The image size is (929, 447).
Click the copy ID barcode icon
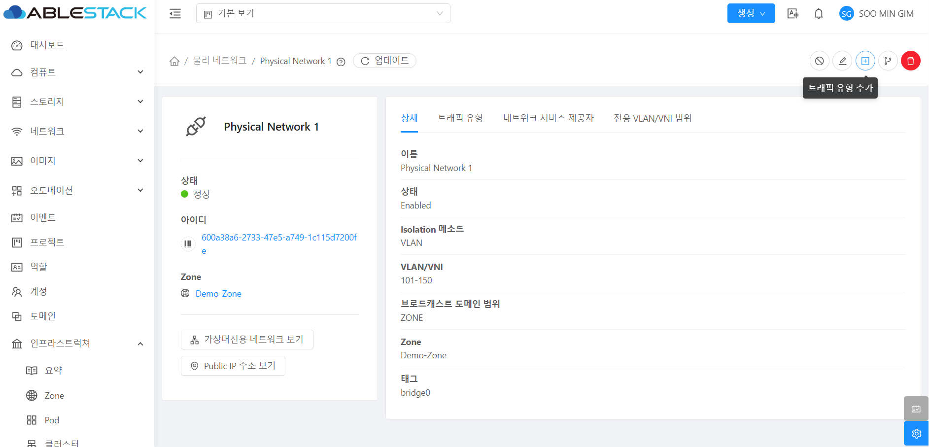point(188,244)
